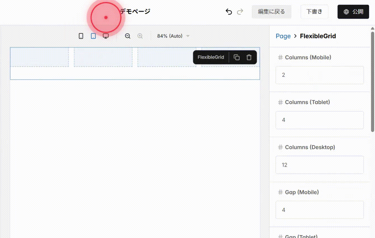Select the zoom out magnifier icon
The width and height of the screenshot is (375, 238).
[128, 36]
